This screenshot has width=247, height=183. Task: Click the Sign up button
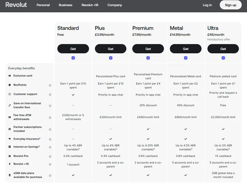click(x=231, y=5)
